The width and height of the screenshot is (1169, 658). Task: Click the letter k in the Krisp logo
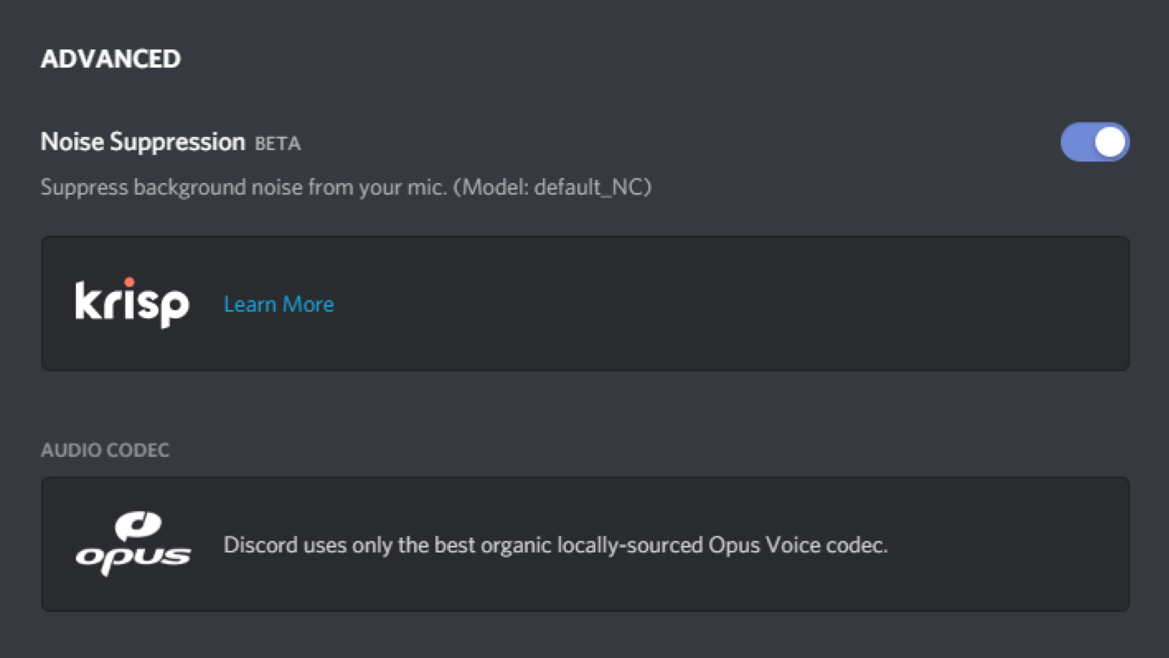(89, 300)
